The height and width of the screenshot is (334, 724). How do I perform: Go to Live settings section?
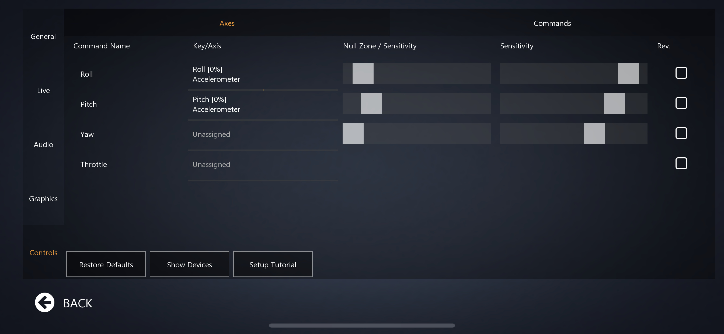click(x=43, y=90)
